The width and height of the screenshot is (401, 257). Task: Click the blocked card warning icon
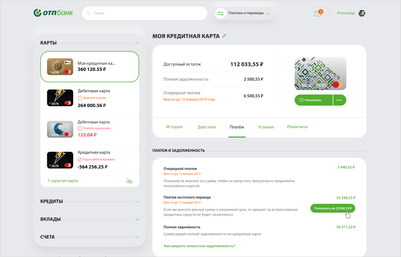point(80,159)
